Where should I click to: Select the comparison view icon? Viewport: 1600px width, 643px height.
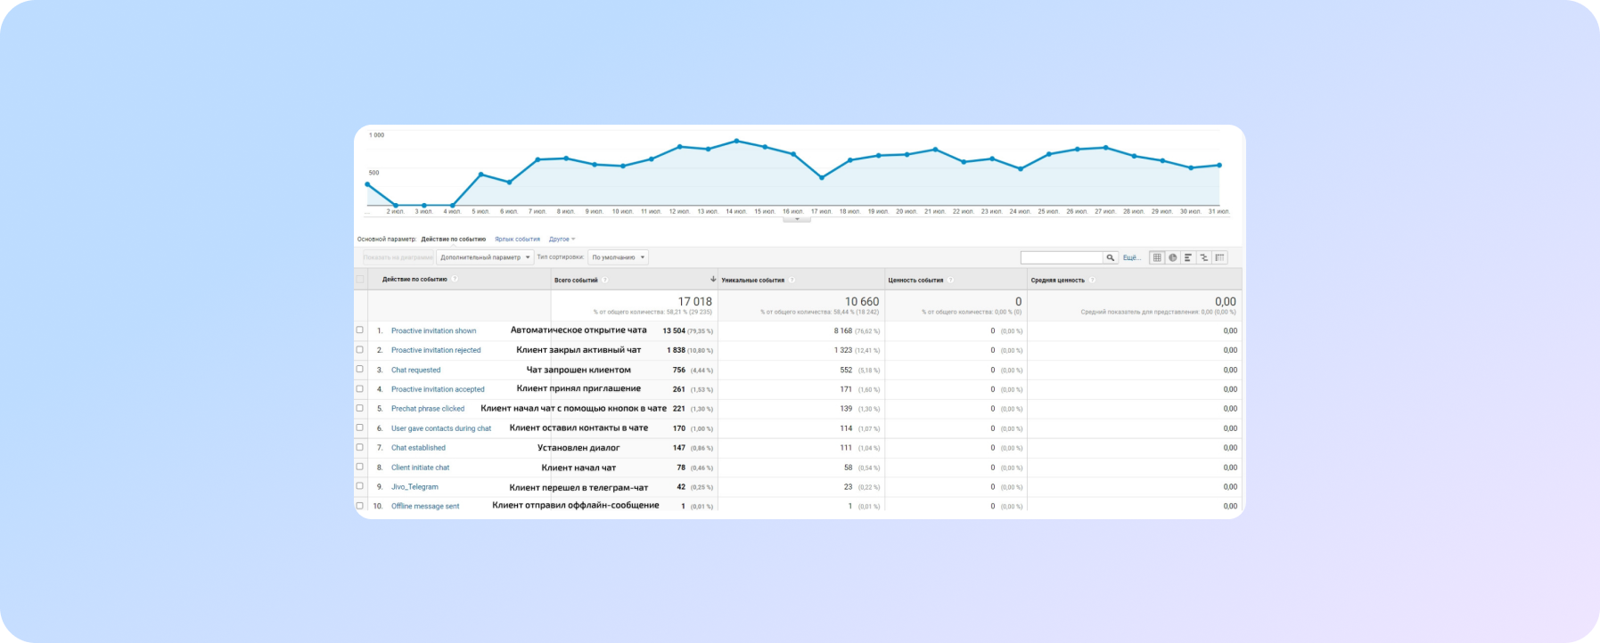1204,257
